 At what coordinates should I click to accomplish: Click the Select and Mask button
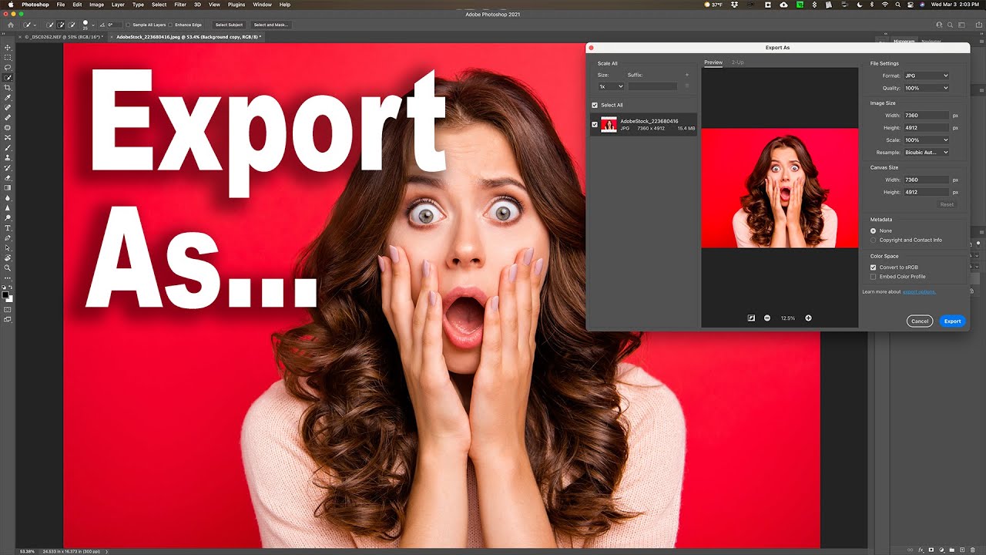pos(270,25)
